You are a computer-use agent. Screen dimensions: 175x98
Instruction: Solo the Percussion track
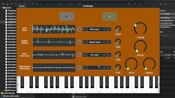coord(79,68)
